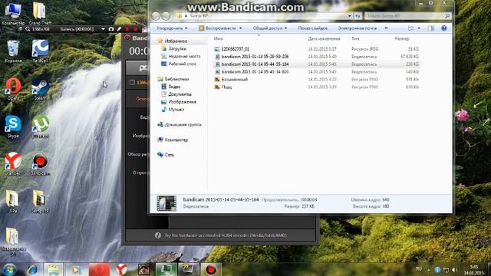Click the Explorer forward navigation arrow
This screenshot has height=276, width=491.
click(166, 15)
